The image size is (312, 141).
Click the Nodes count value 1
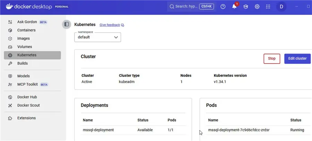coord(181,82)
